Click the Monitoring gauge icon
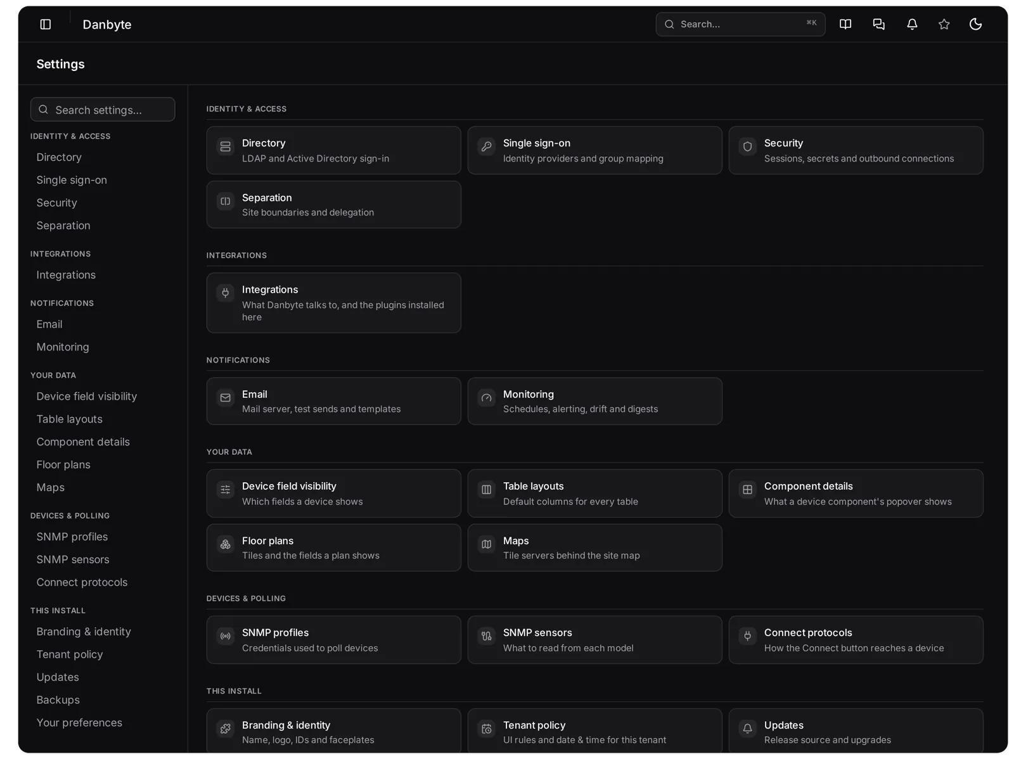 486,398
